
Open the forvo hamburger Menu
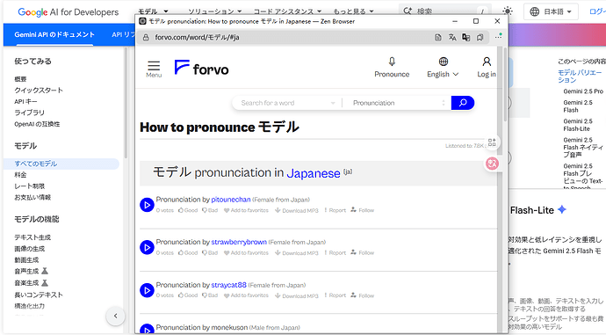[x=154, y=69]
